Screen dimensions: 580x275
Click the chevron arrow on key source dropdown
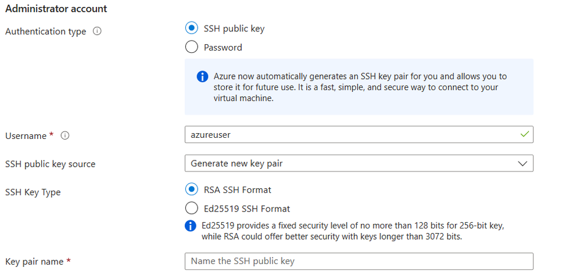coord(522,163)
